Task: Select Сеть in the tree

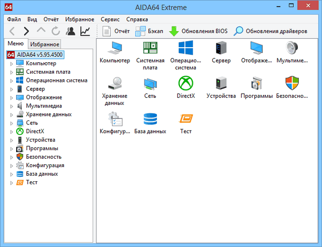Action: (32, 123)
